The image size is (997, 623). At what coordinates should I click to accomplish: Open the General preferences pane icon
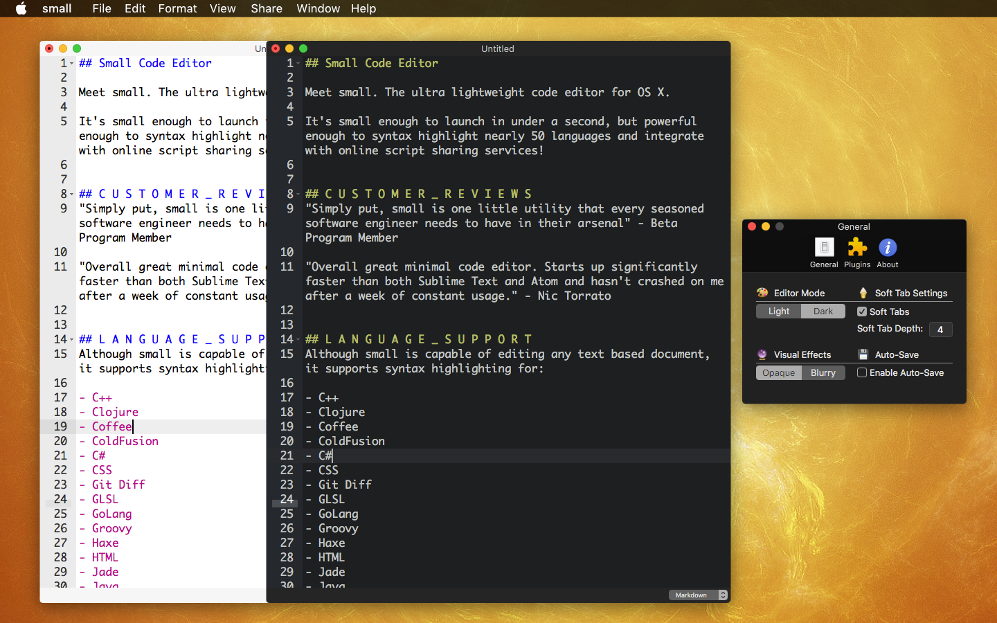point(824,253)
